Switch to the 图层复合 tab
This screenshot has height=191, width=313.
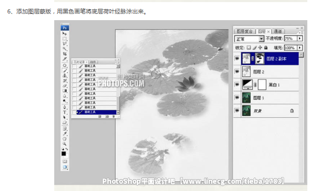244,31
